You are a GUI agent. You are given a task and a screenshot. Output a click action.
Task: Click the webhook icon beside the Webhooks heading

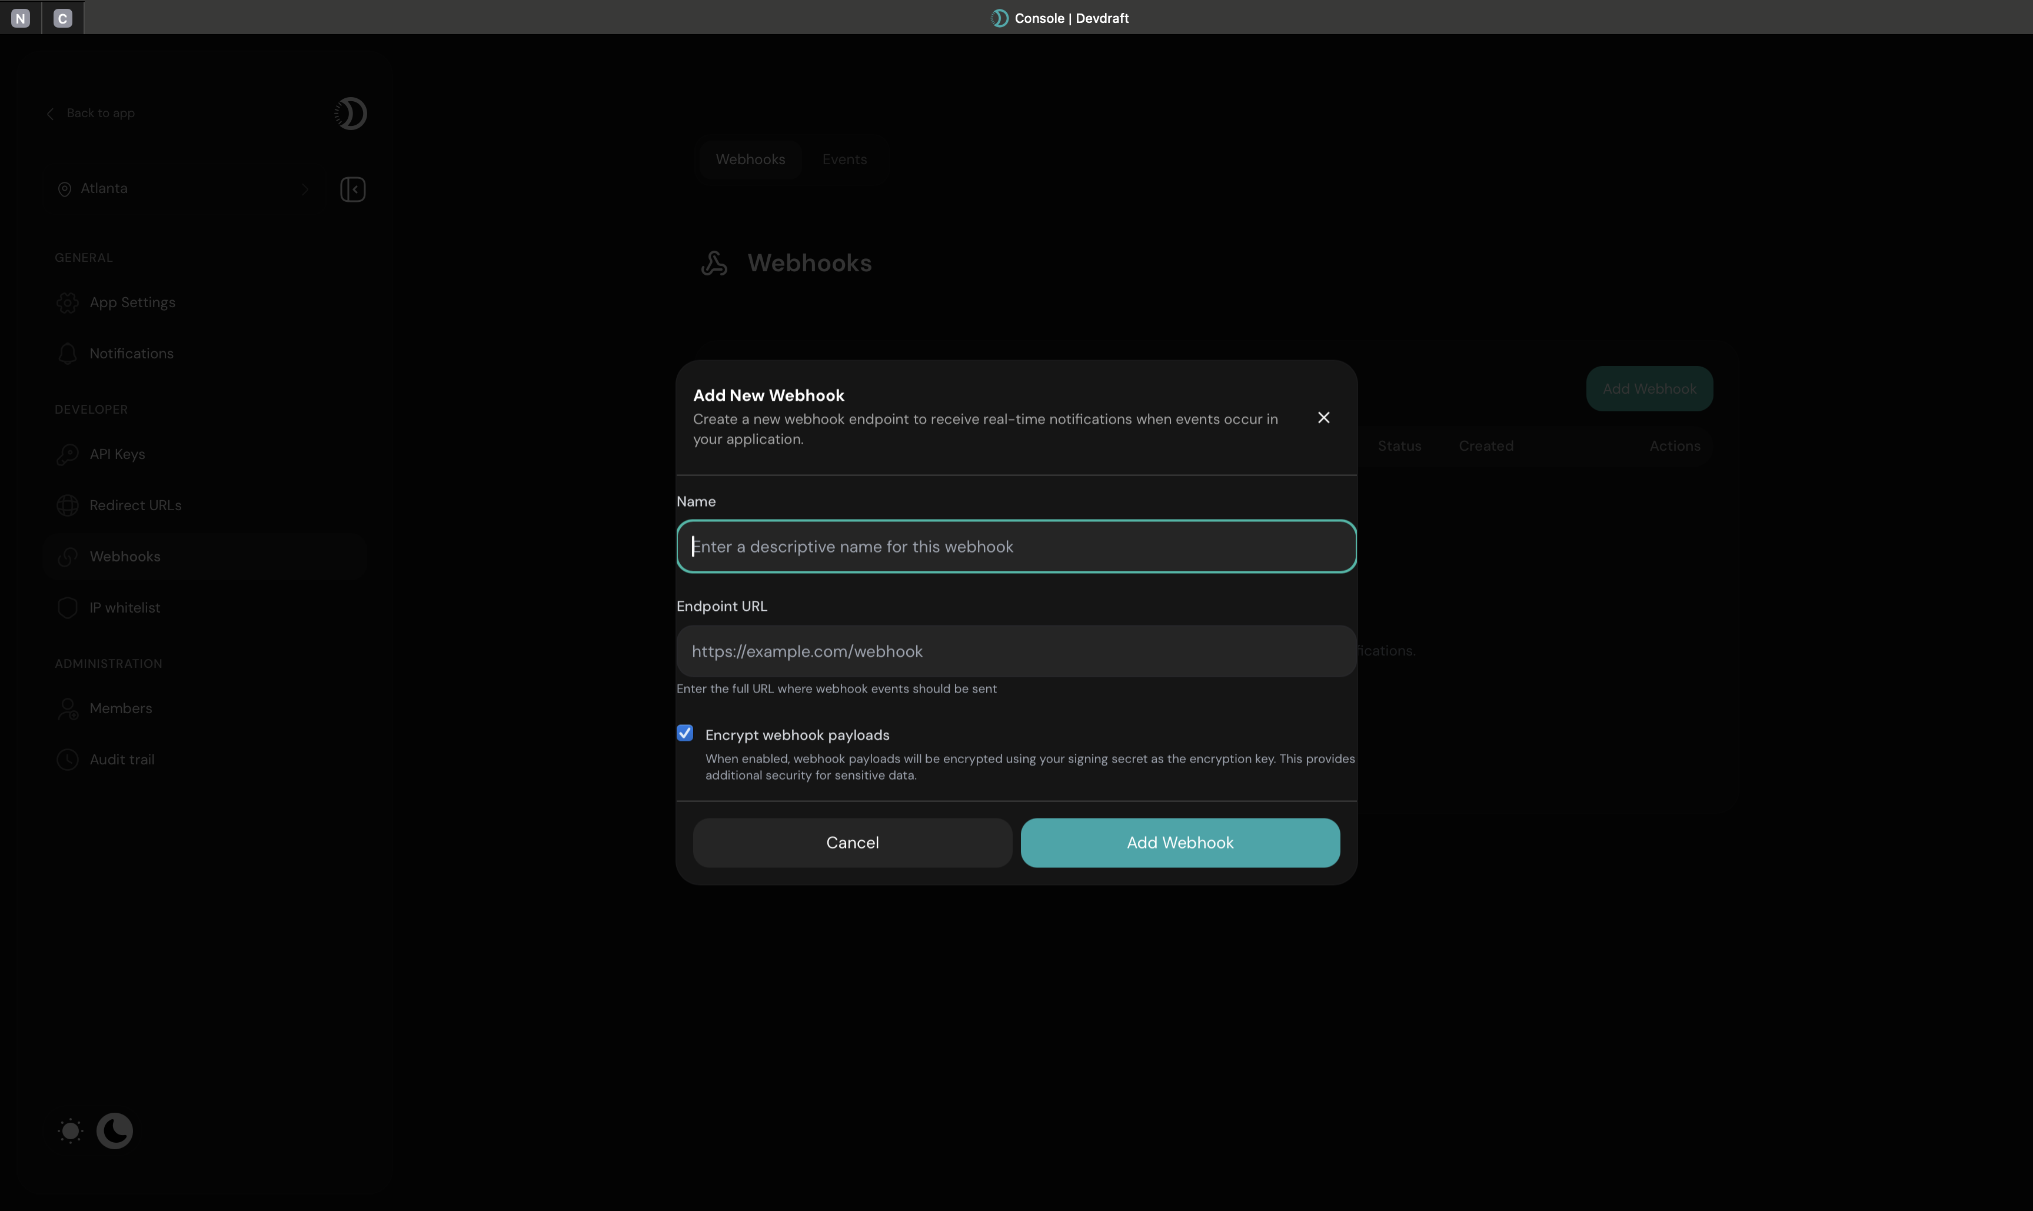(714, 263)
